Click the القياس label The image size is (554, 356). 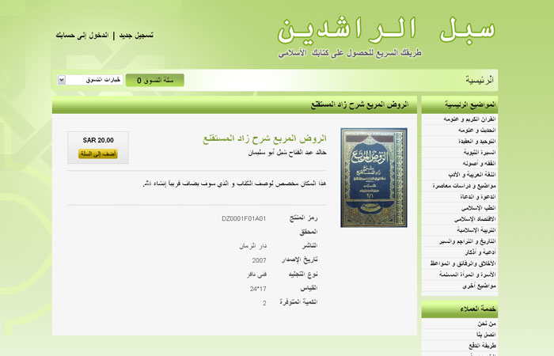(309, 289)
